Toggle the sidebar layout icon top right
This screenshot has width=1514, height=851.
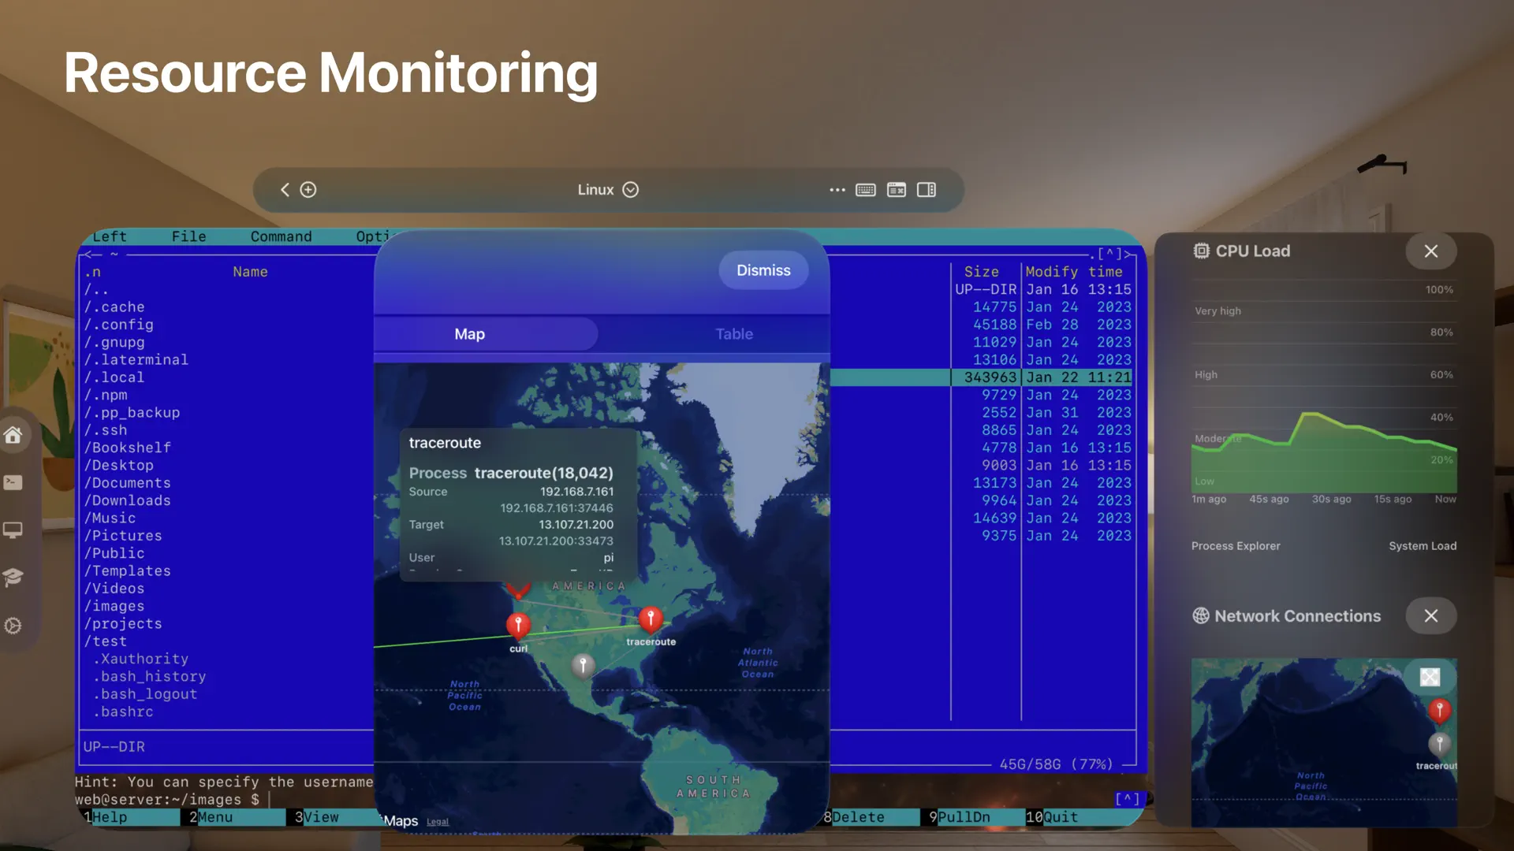pos(927,190)
